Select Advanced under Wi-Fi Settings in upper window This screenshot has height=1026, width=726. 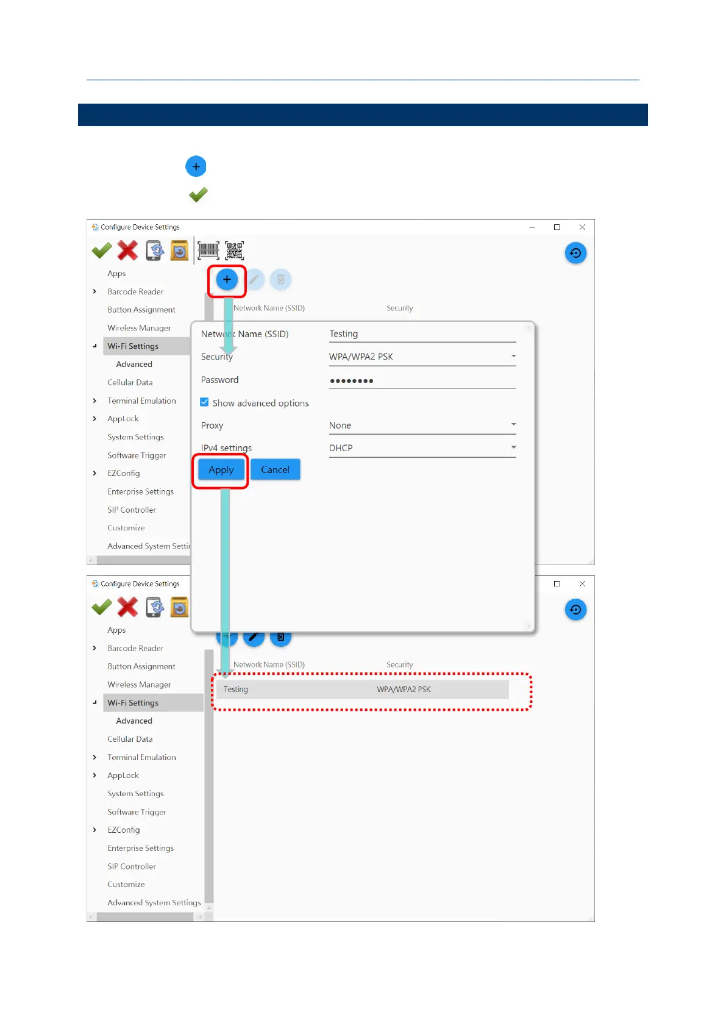(x=134, y=364)
